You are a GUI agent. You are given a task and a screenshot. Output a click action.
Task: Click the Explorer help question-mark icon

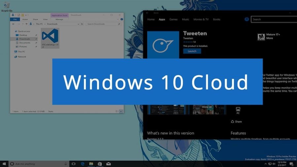(x=121, y=19)
